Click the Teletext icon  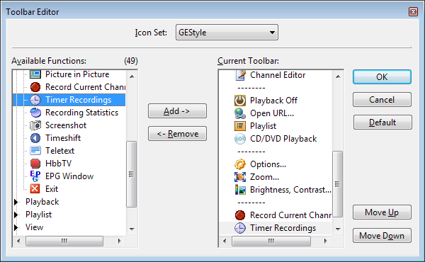pos(35,151)
